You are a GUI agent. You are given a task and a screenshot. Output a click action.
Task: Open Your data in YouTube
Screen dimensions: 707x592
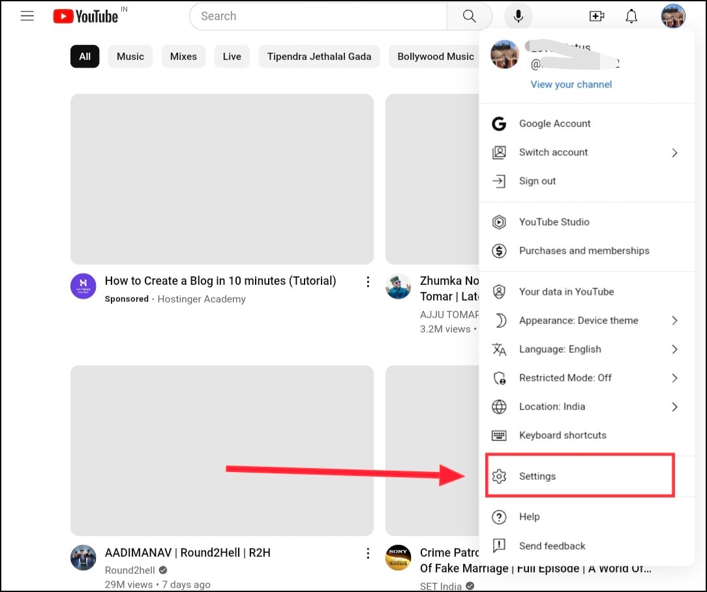coord(586,291)
